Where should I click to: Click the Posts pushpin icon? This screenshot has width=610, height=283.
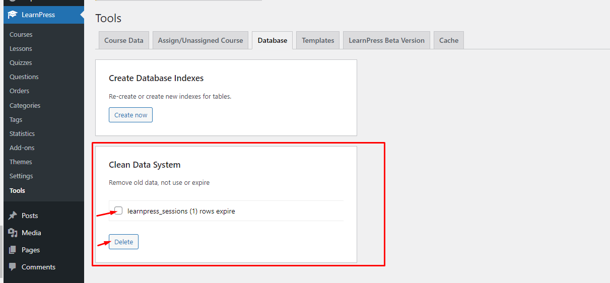tap(13, 216)
